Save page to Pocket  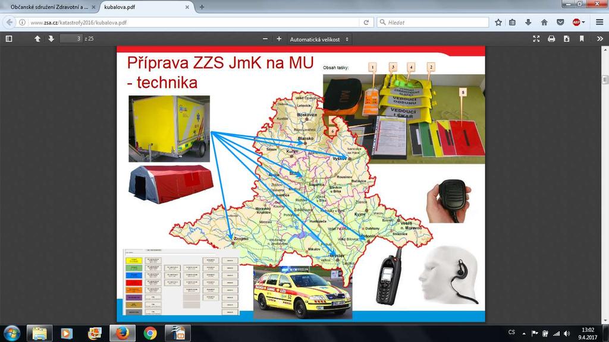click(560, 23)
